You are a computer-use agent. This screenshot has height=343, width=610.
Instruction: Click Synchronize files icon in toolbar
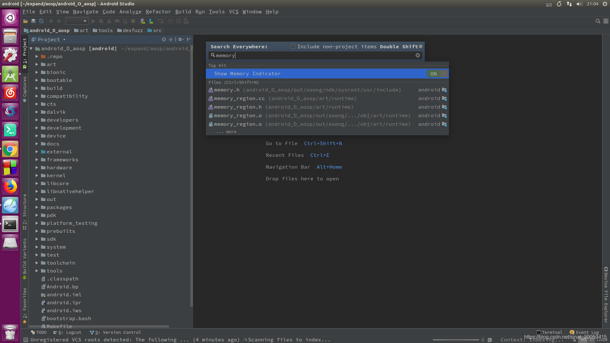point(41,21)
